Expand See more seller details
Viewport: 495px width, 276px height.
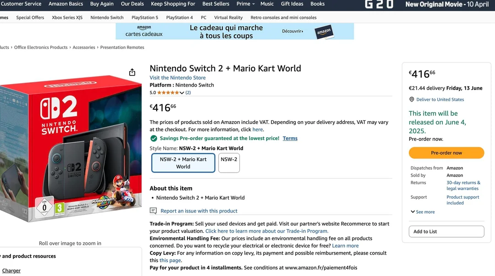coord(422,212)
